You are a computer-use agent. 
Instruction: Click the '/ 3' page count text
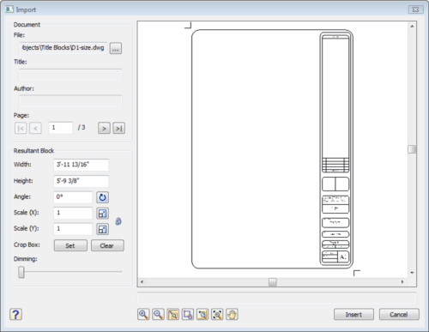click(x=82, y=128)
